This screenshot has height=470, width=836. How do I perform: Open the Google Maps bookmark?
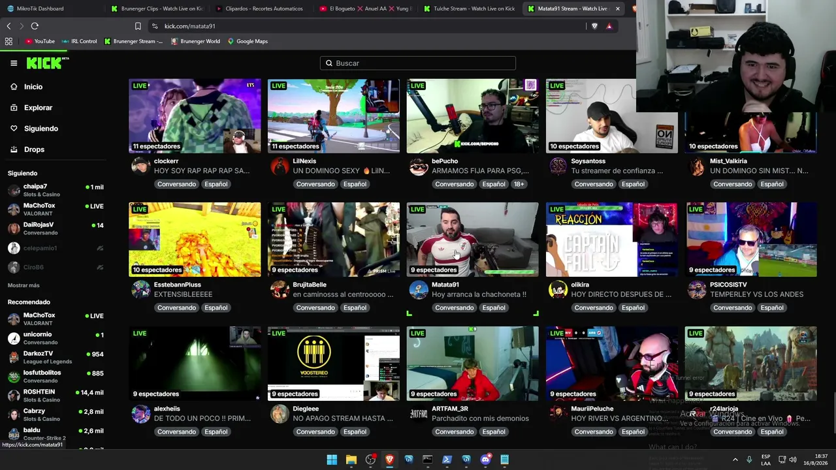click(248, 41)
